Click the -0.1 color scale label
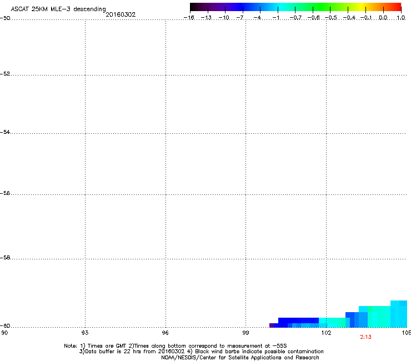Viewport: 411px width, 361px height. pyautogui.click(x=366, y=18)
